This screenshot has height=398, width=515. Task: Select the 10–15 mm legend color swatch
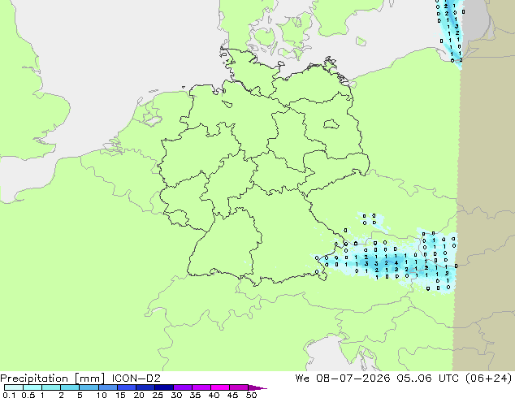tap(107, 387)
